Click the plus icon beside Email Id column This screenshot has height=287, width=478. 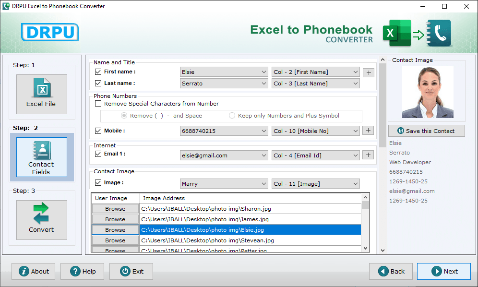tap(368, 155)
